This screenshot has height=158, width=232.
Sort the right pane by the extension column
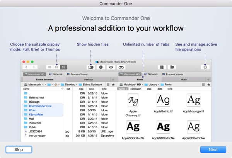point(136,89)
